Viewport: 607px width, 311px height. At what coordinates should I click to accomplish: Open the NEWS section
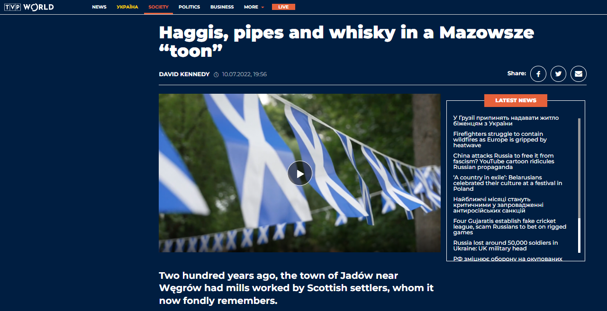point(100,7)
